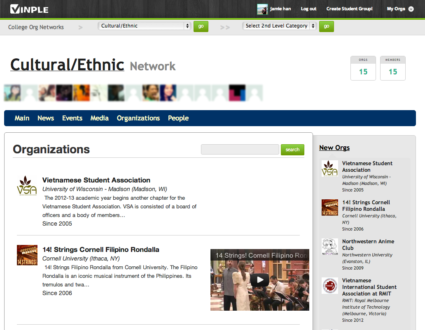Click the MEMBERS count box
The height and width of the screenshot is (330, 425).
pyautogui.click(x=393, y=68)
